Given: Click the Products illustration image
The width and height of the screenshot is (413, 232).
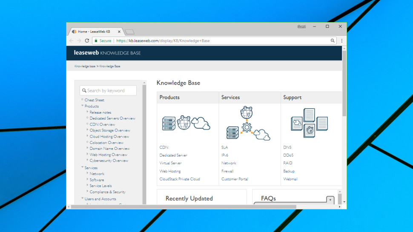Looking at the screenshot, I should 186,123.
